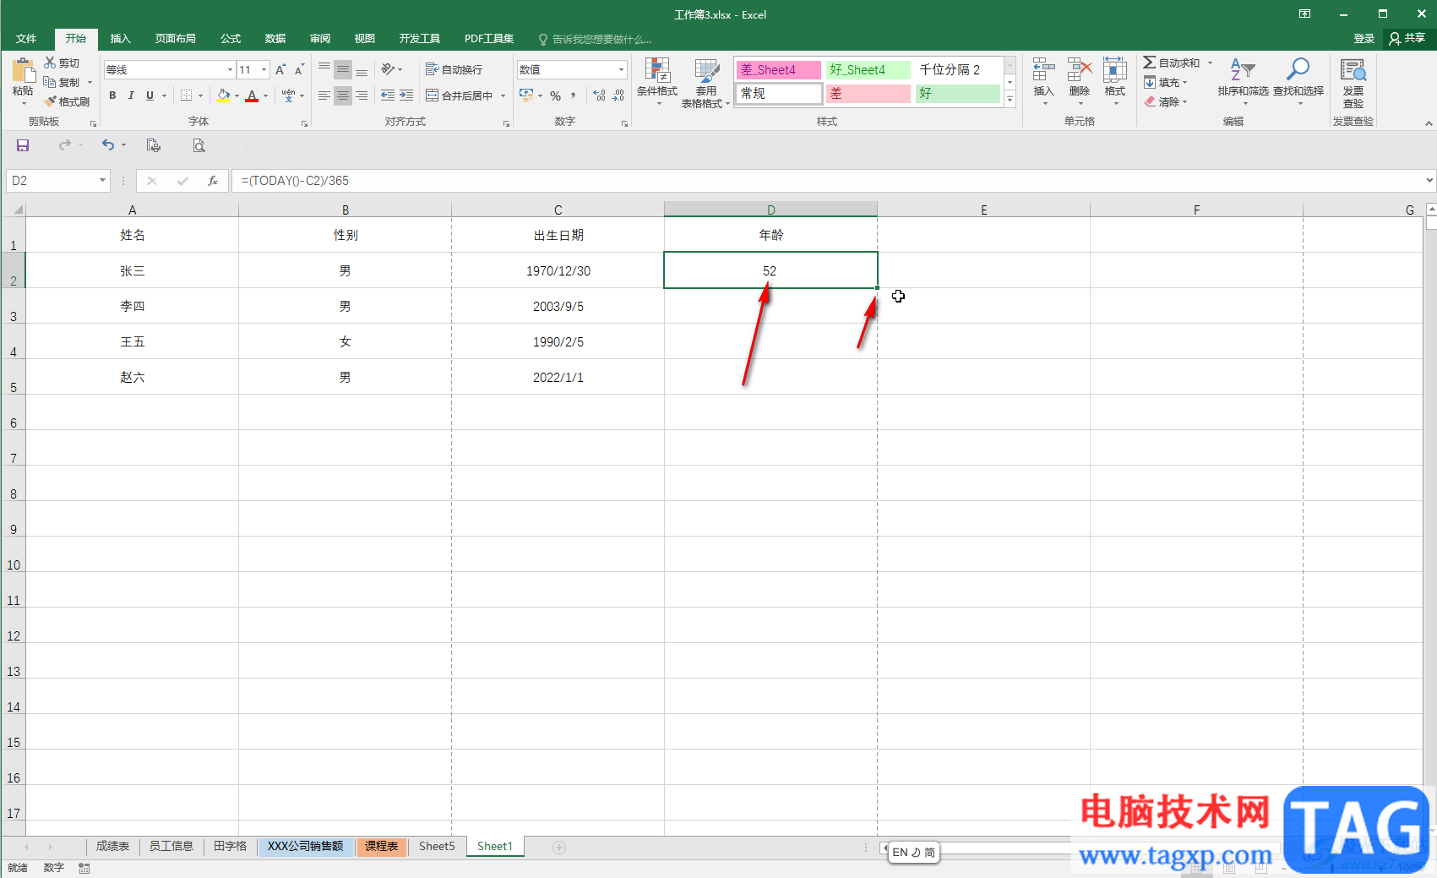Click the Print Preview icon in quick toolbar
The width and height of the screenshot is (1437, 878).
click(199, 145)
